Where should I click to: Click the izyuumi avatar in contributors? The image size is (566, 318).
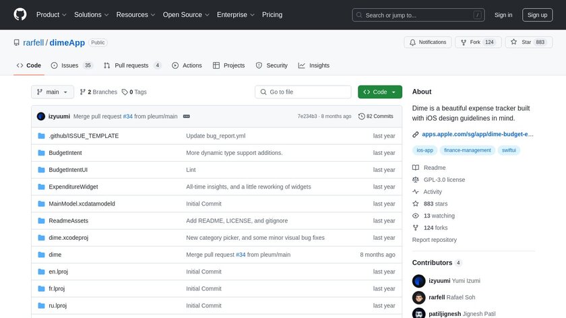[x=419, y=281]
